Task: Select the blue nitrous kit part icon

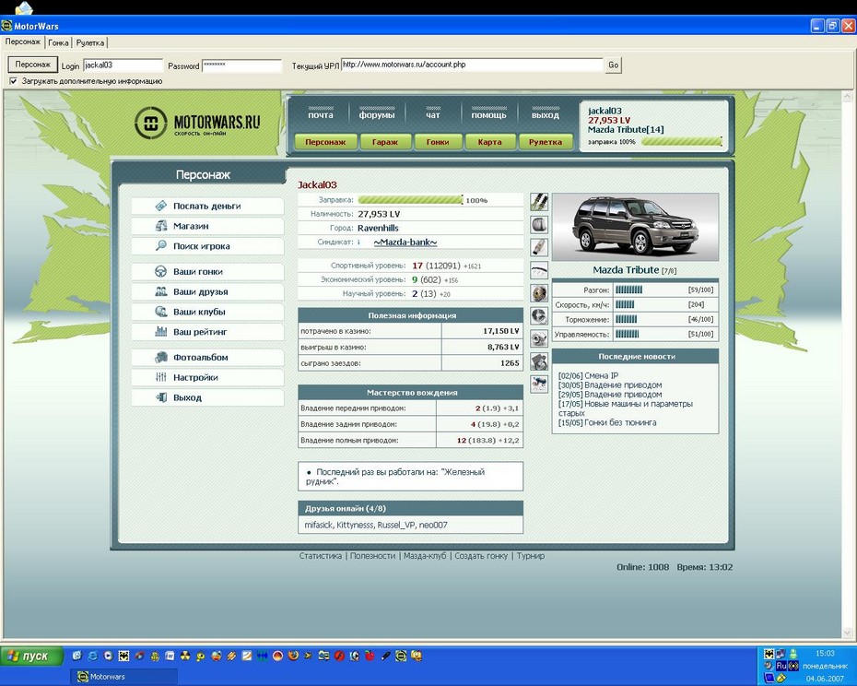Action: [x=539, y=384]
